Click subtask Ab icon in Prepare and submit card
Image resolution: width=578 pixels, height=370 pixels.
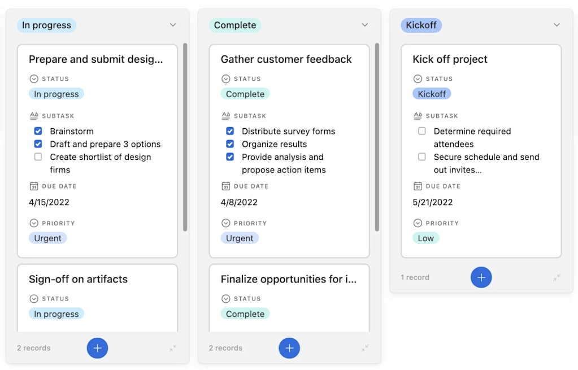34,116
